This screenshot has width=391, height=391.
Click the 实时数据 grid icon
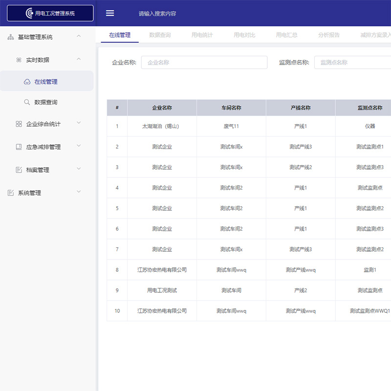click(x=19, y=59)
